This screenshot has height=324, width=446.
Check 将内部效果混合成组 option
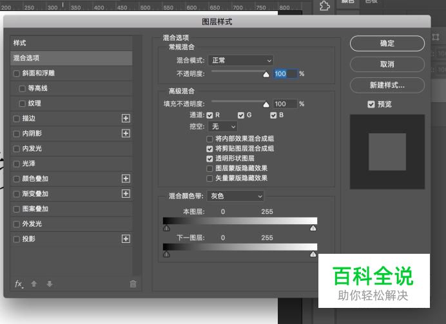tap(209, 139)
